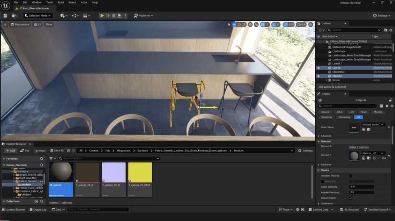Image resolution: width=395 pixels, height=221 pixels.
Task: Open the Edit menu
Action: [x=25, y=3]
